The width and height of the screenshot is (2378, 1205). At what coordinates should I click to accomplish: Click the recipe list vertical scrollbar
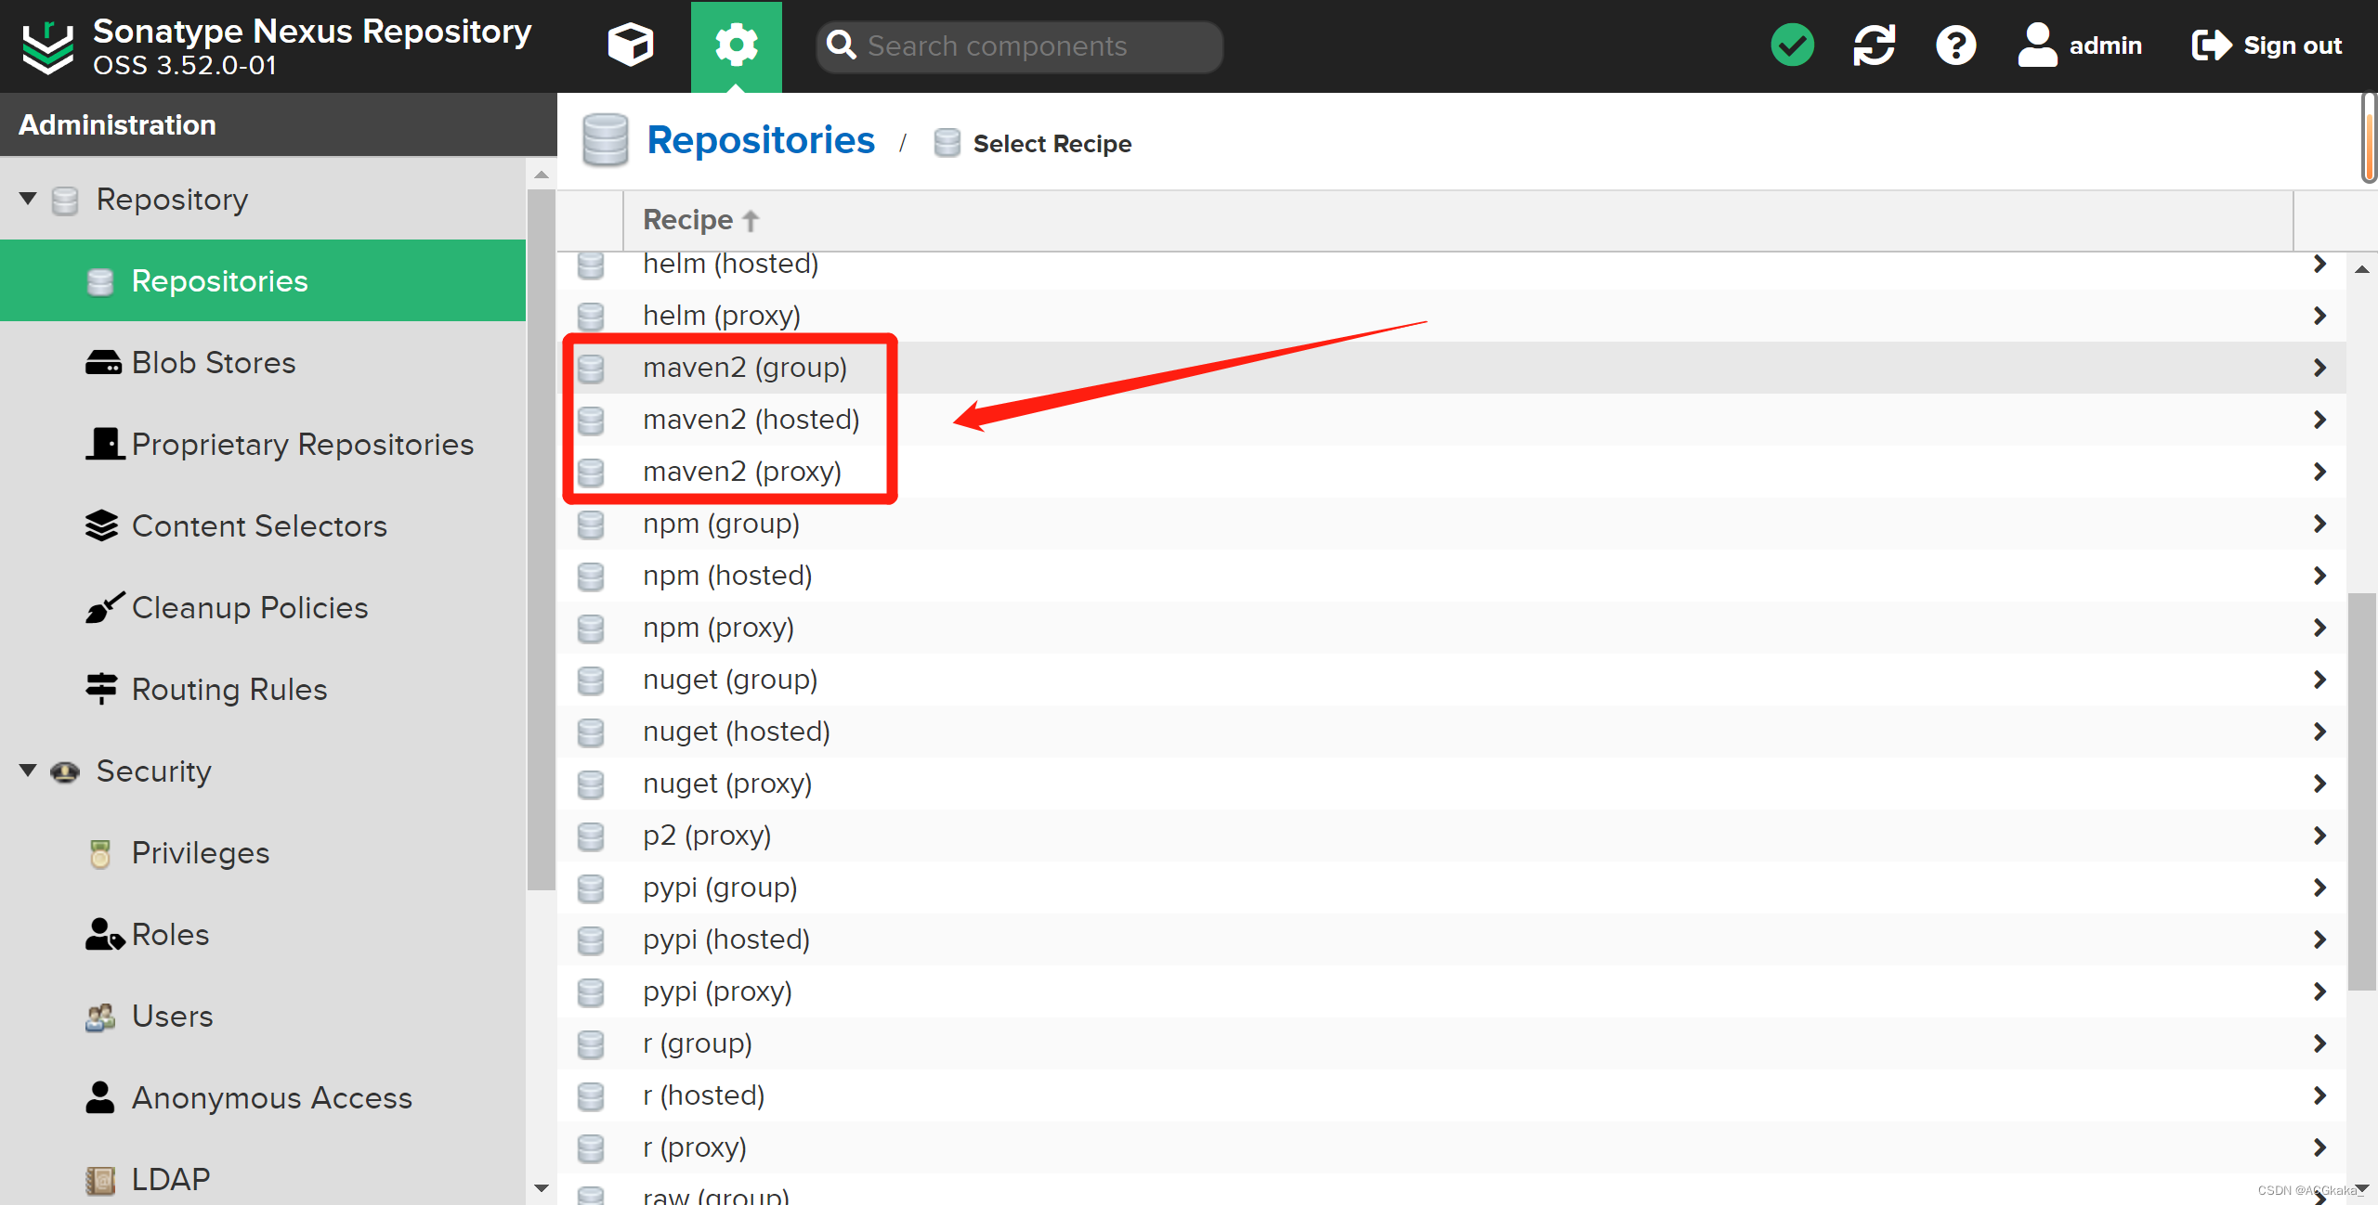[x=2360, y=789]
